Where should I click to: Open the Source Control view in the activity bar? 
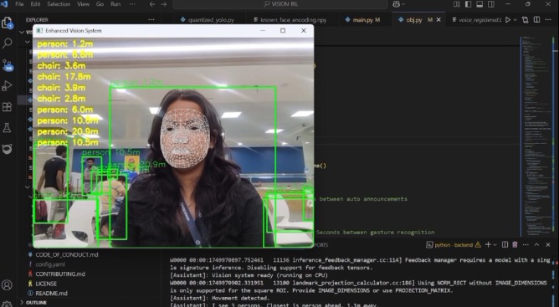8,65
